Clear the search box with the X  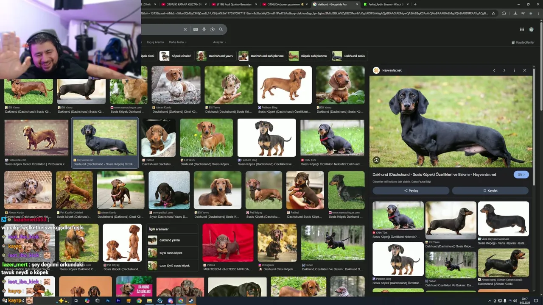click(185, 30)
